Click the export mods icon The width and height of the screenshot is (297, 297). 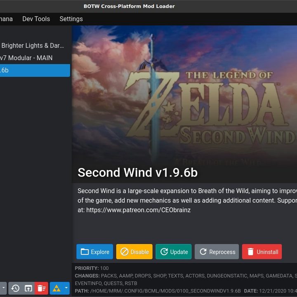click(28, 288)
